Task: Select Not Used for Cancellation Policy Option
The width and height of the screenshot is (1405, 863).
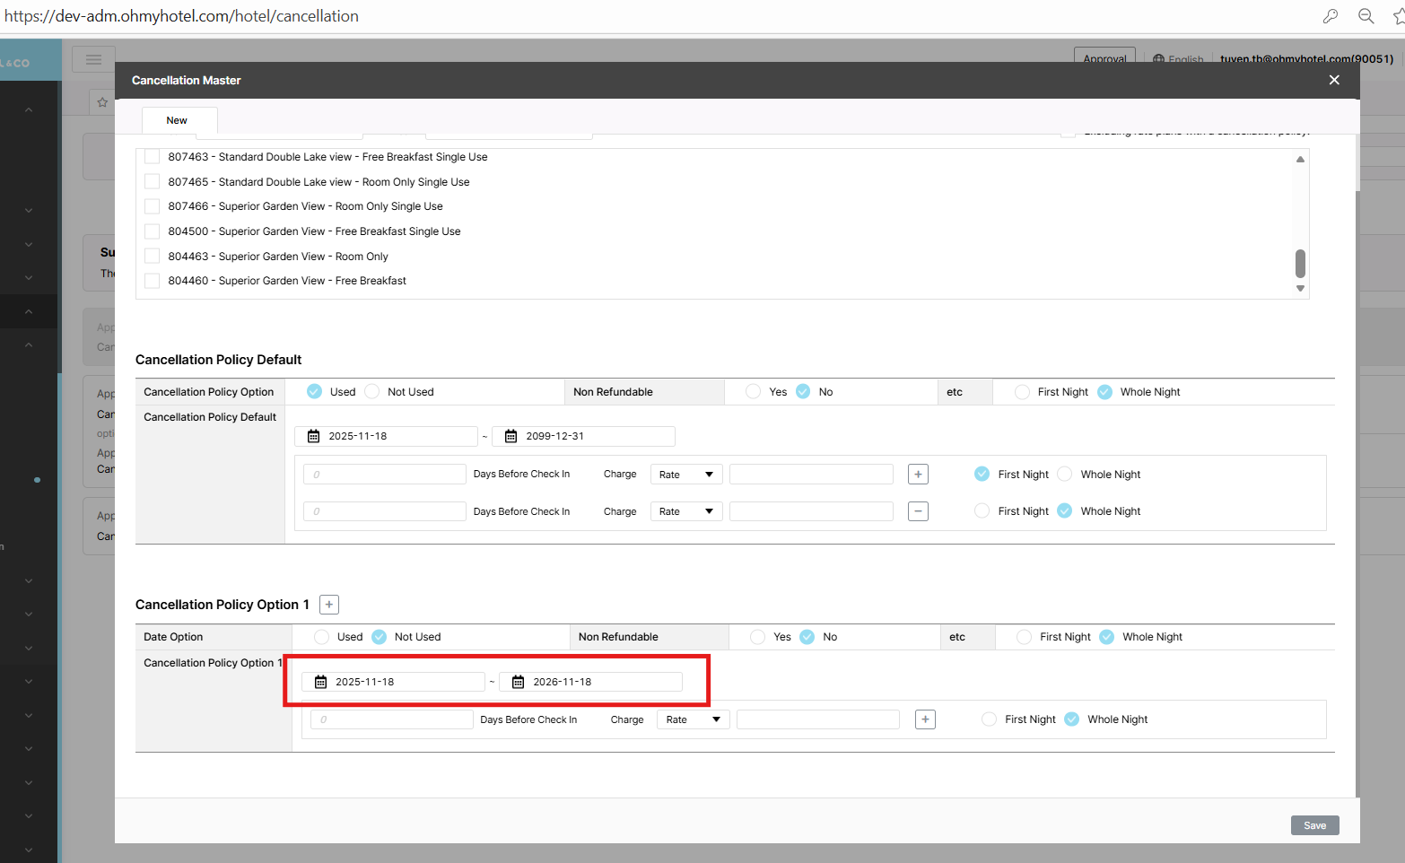Action: [x=372, y=392]
